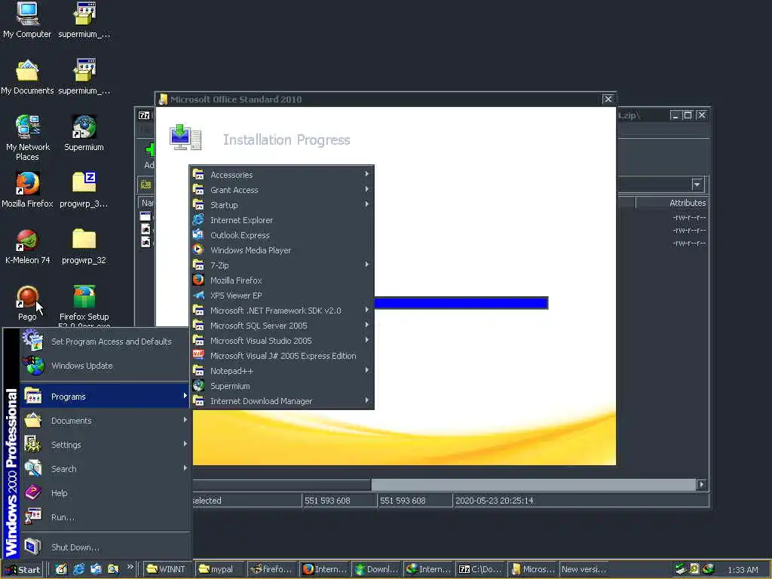Run Firefox Setup installer icon on desktop
The width and height of the screenshot is (772, 579).
[x=84, y=305]
